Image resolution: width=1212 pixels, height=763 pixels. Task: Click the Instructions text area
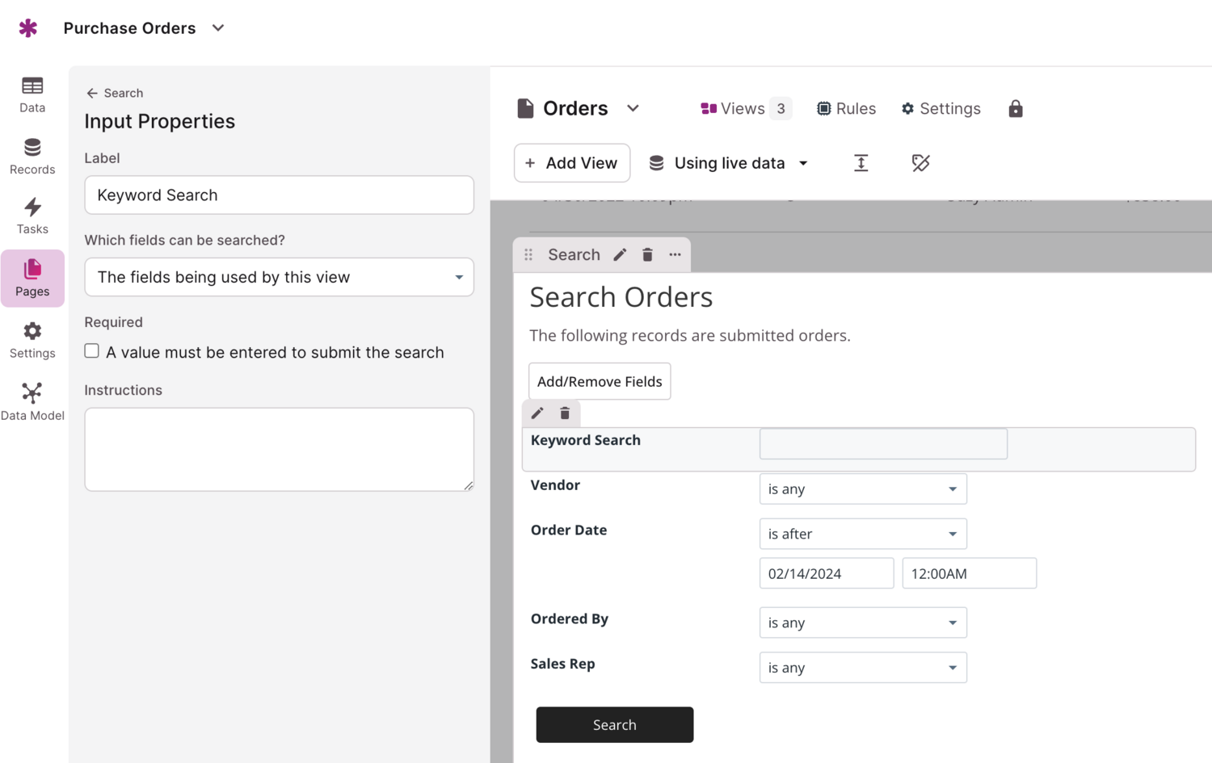tap(279, 449)
